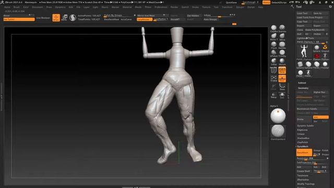Toggle the DynaMesh button
The width and height of the screenshot is (334, 188).
pyautogui.click(x=304, y=152)
